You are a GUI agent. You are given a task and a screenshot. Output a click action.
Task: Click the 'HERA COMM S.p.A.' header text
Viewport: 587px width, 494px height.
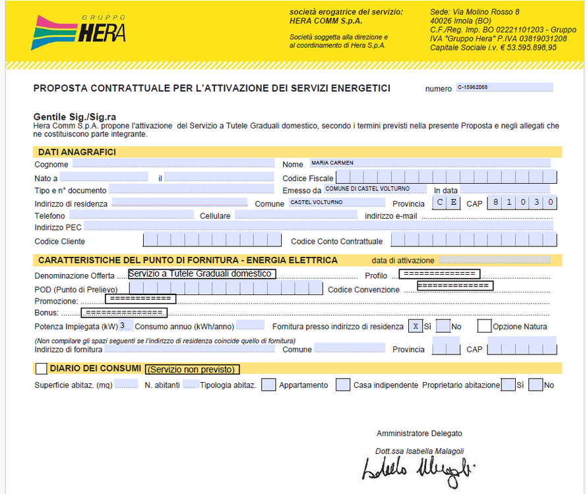click(x=326, y=21)
